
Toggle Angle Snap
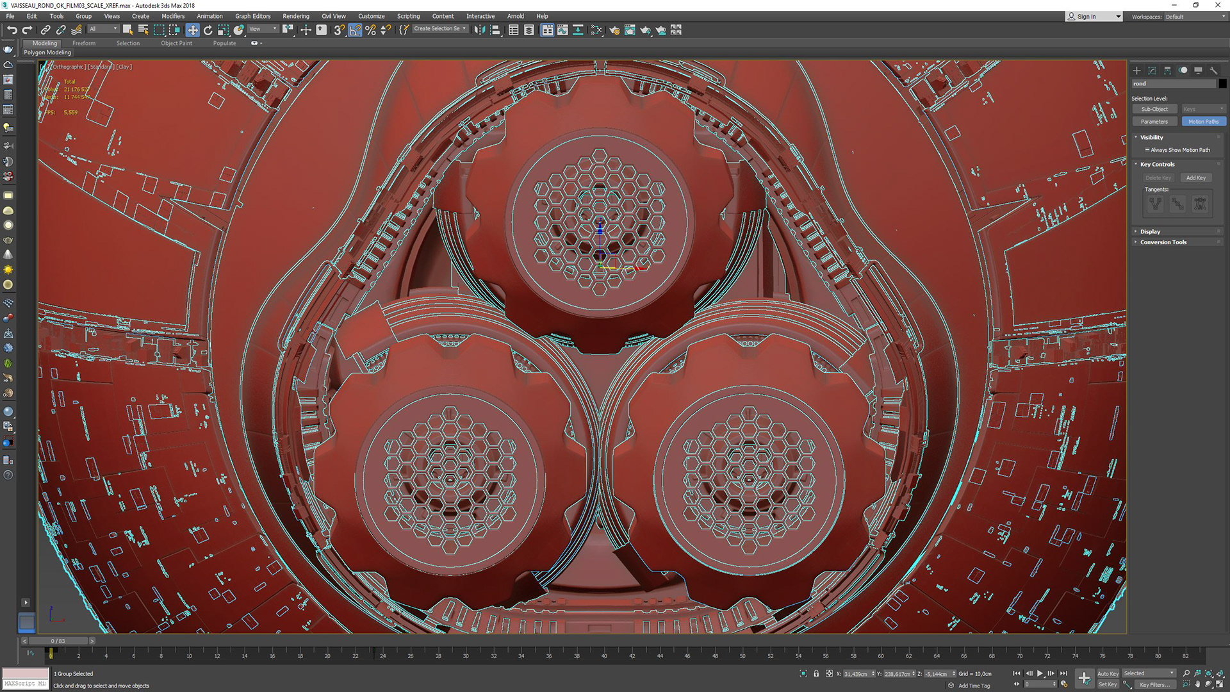[355, 30]
